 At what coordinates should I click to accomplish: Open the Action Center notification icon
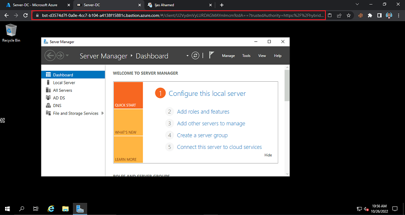[395, 209]
